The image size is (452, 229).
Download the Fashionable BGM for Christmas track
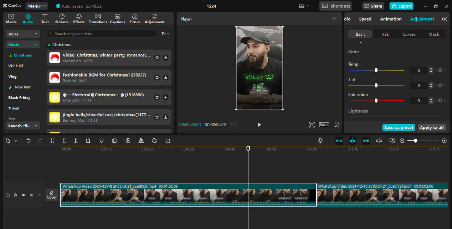166,77
